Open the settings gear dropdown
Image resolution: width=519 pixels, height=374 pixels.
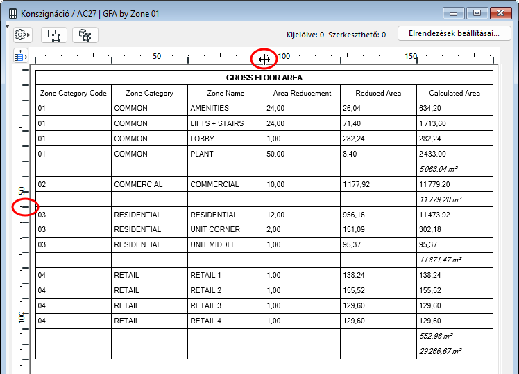tap(22, 35)
